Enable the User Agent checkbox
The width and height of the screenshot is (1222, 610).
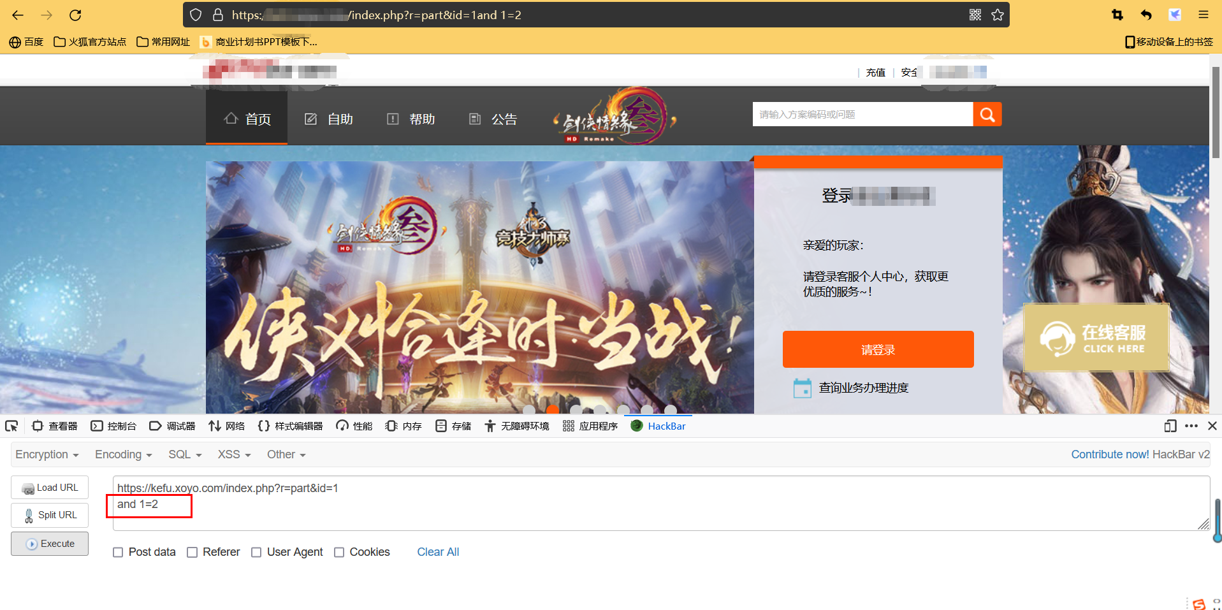pyautogui.click(x=256, y=553)
